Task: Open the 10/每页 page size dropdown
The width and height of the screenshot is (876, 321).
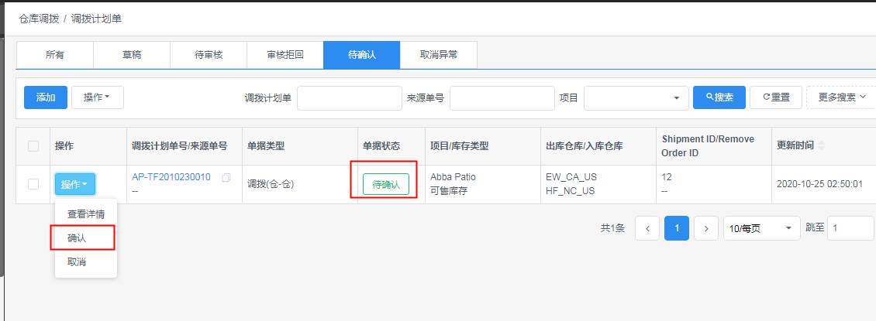Action: click(x=761, y=228)
